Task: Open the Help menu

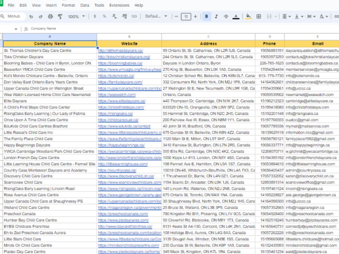Action: pyautogui.click(x=139, y=5)
